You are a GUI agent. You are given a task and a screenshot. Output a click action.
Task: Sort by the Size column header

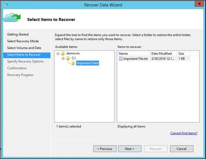[184, 54]
